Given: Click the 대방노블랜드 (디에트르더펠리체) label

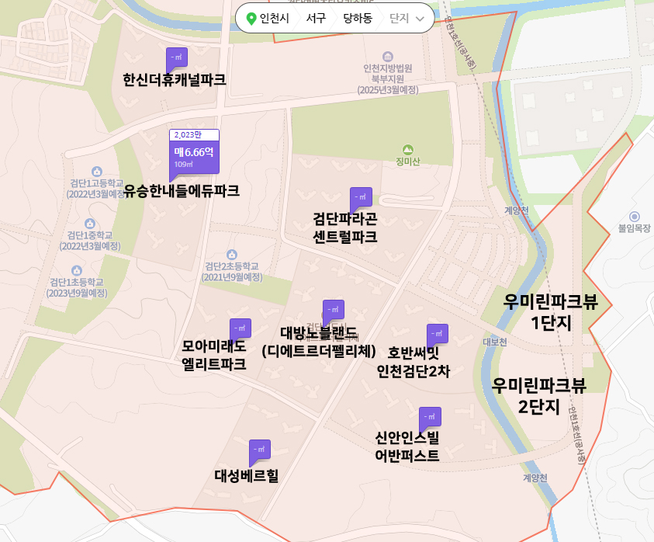Looking at the screenshot, I should (x=319, y=342).
